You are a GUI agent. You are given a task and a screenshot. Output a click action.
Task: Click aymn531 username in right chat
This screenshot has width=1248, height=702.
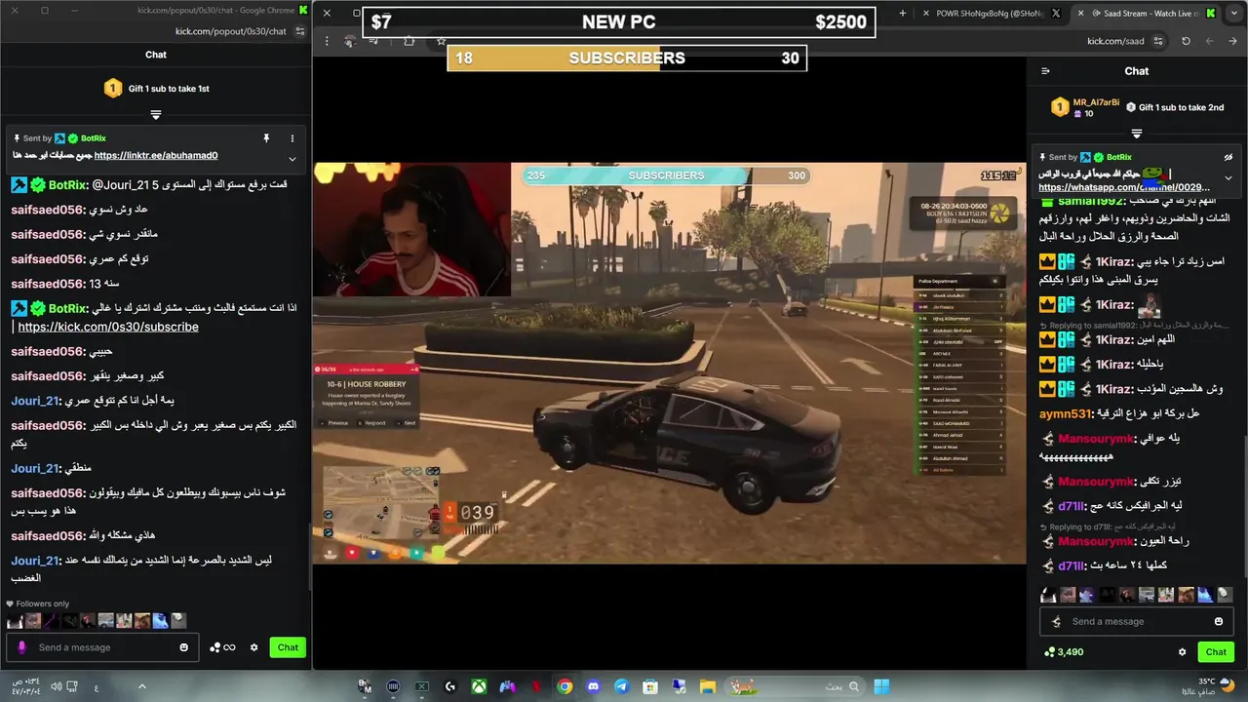[1066, 414]
